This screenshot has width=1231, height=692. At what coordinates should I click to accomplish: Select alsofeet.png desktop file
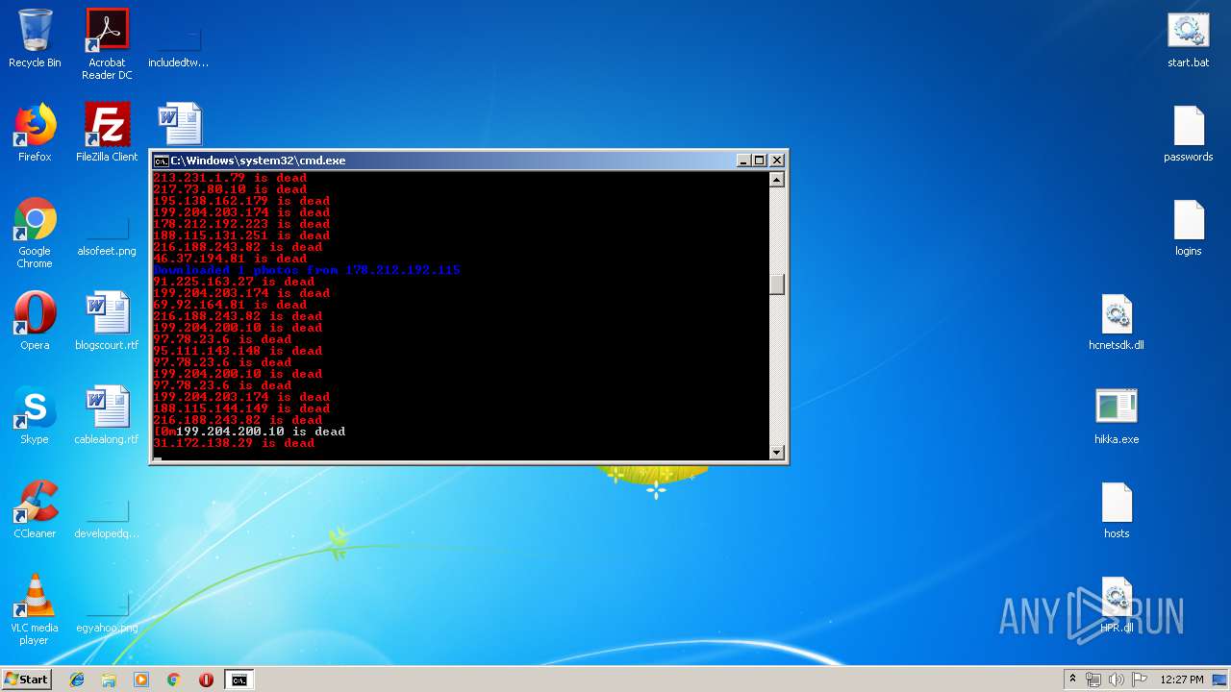[x=107, y=233]
